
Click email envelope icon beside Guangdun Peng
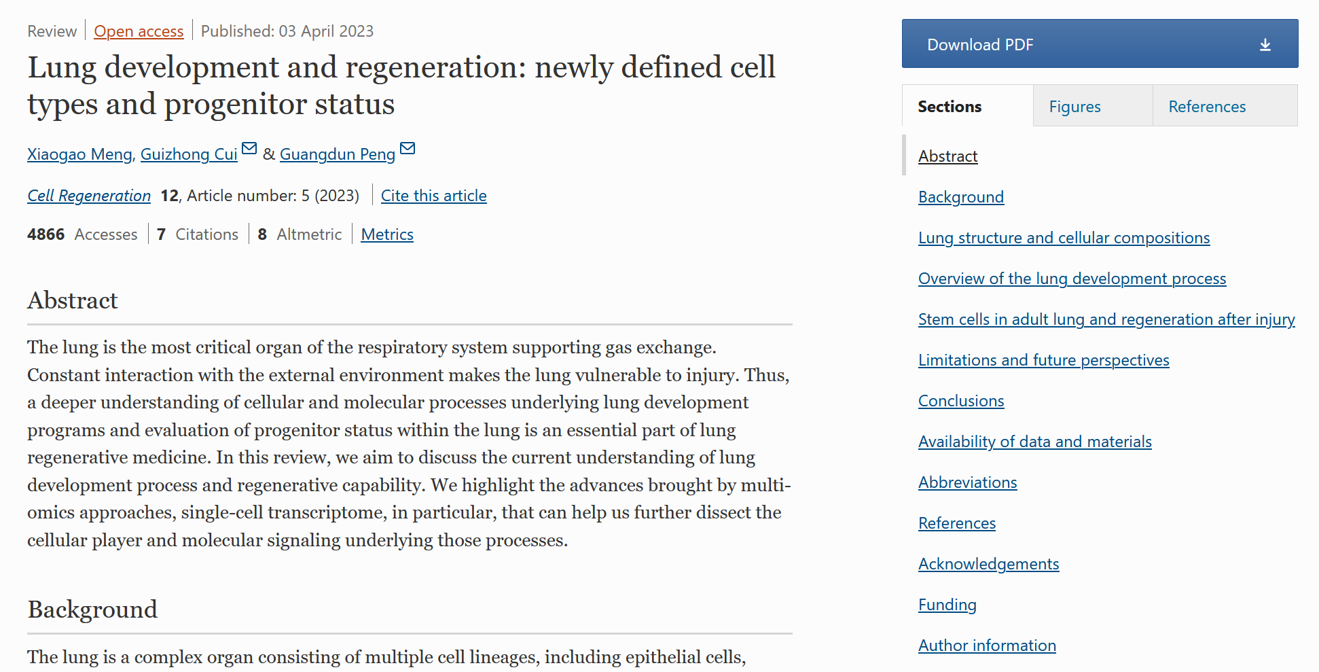click(408, 149)
